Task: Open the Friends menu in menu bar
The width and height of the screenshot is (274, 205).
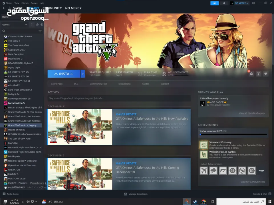Action: point(25,3)
